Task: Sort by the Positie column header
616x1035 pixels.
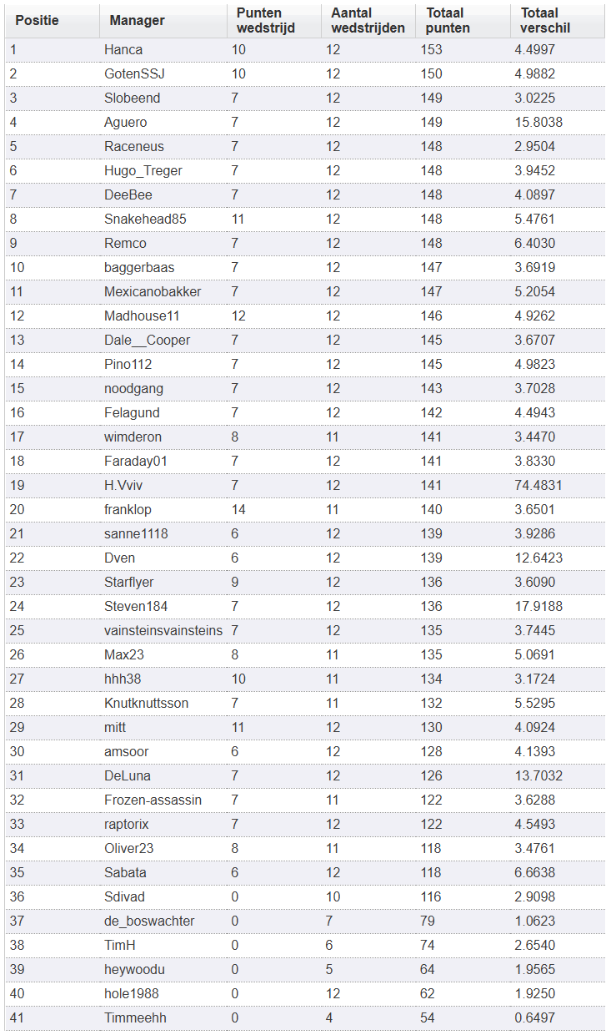Action: (38, 20)
